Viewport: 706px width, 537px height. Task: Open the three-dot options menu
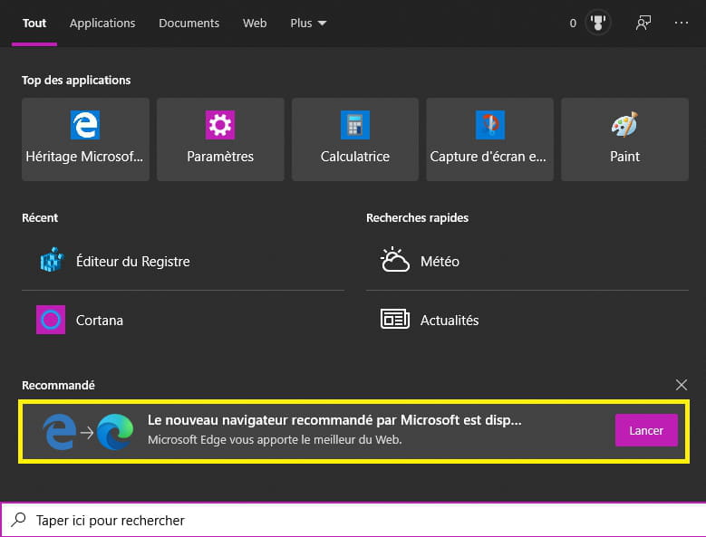click(682, 23)
